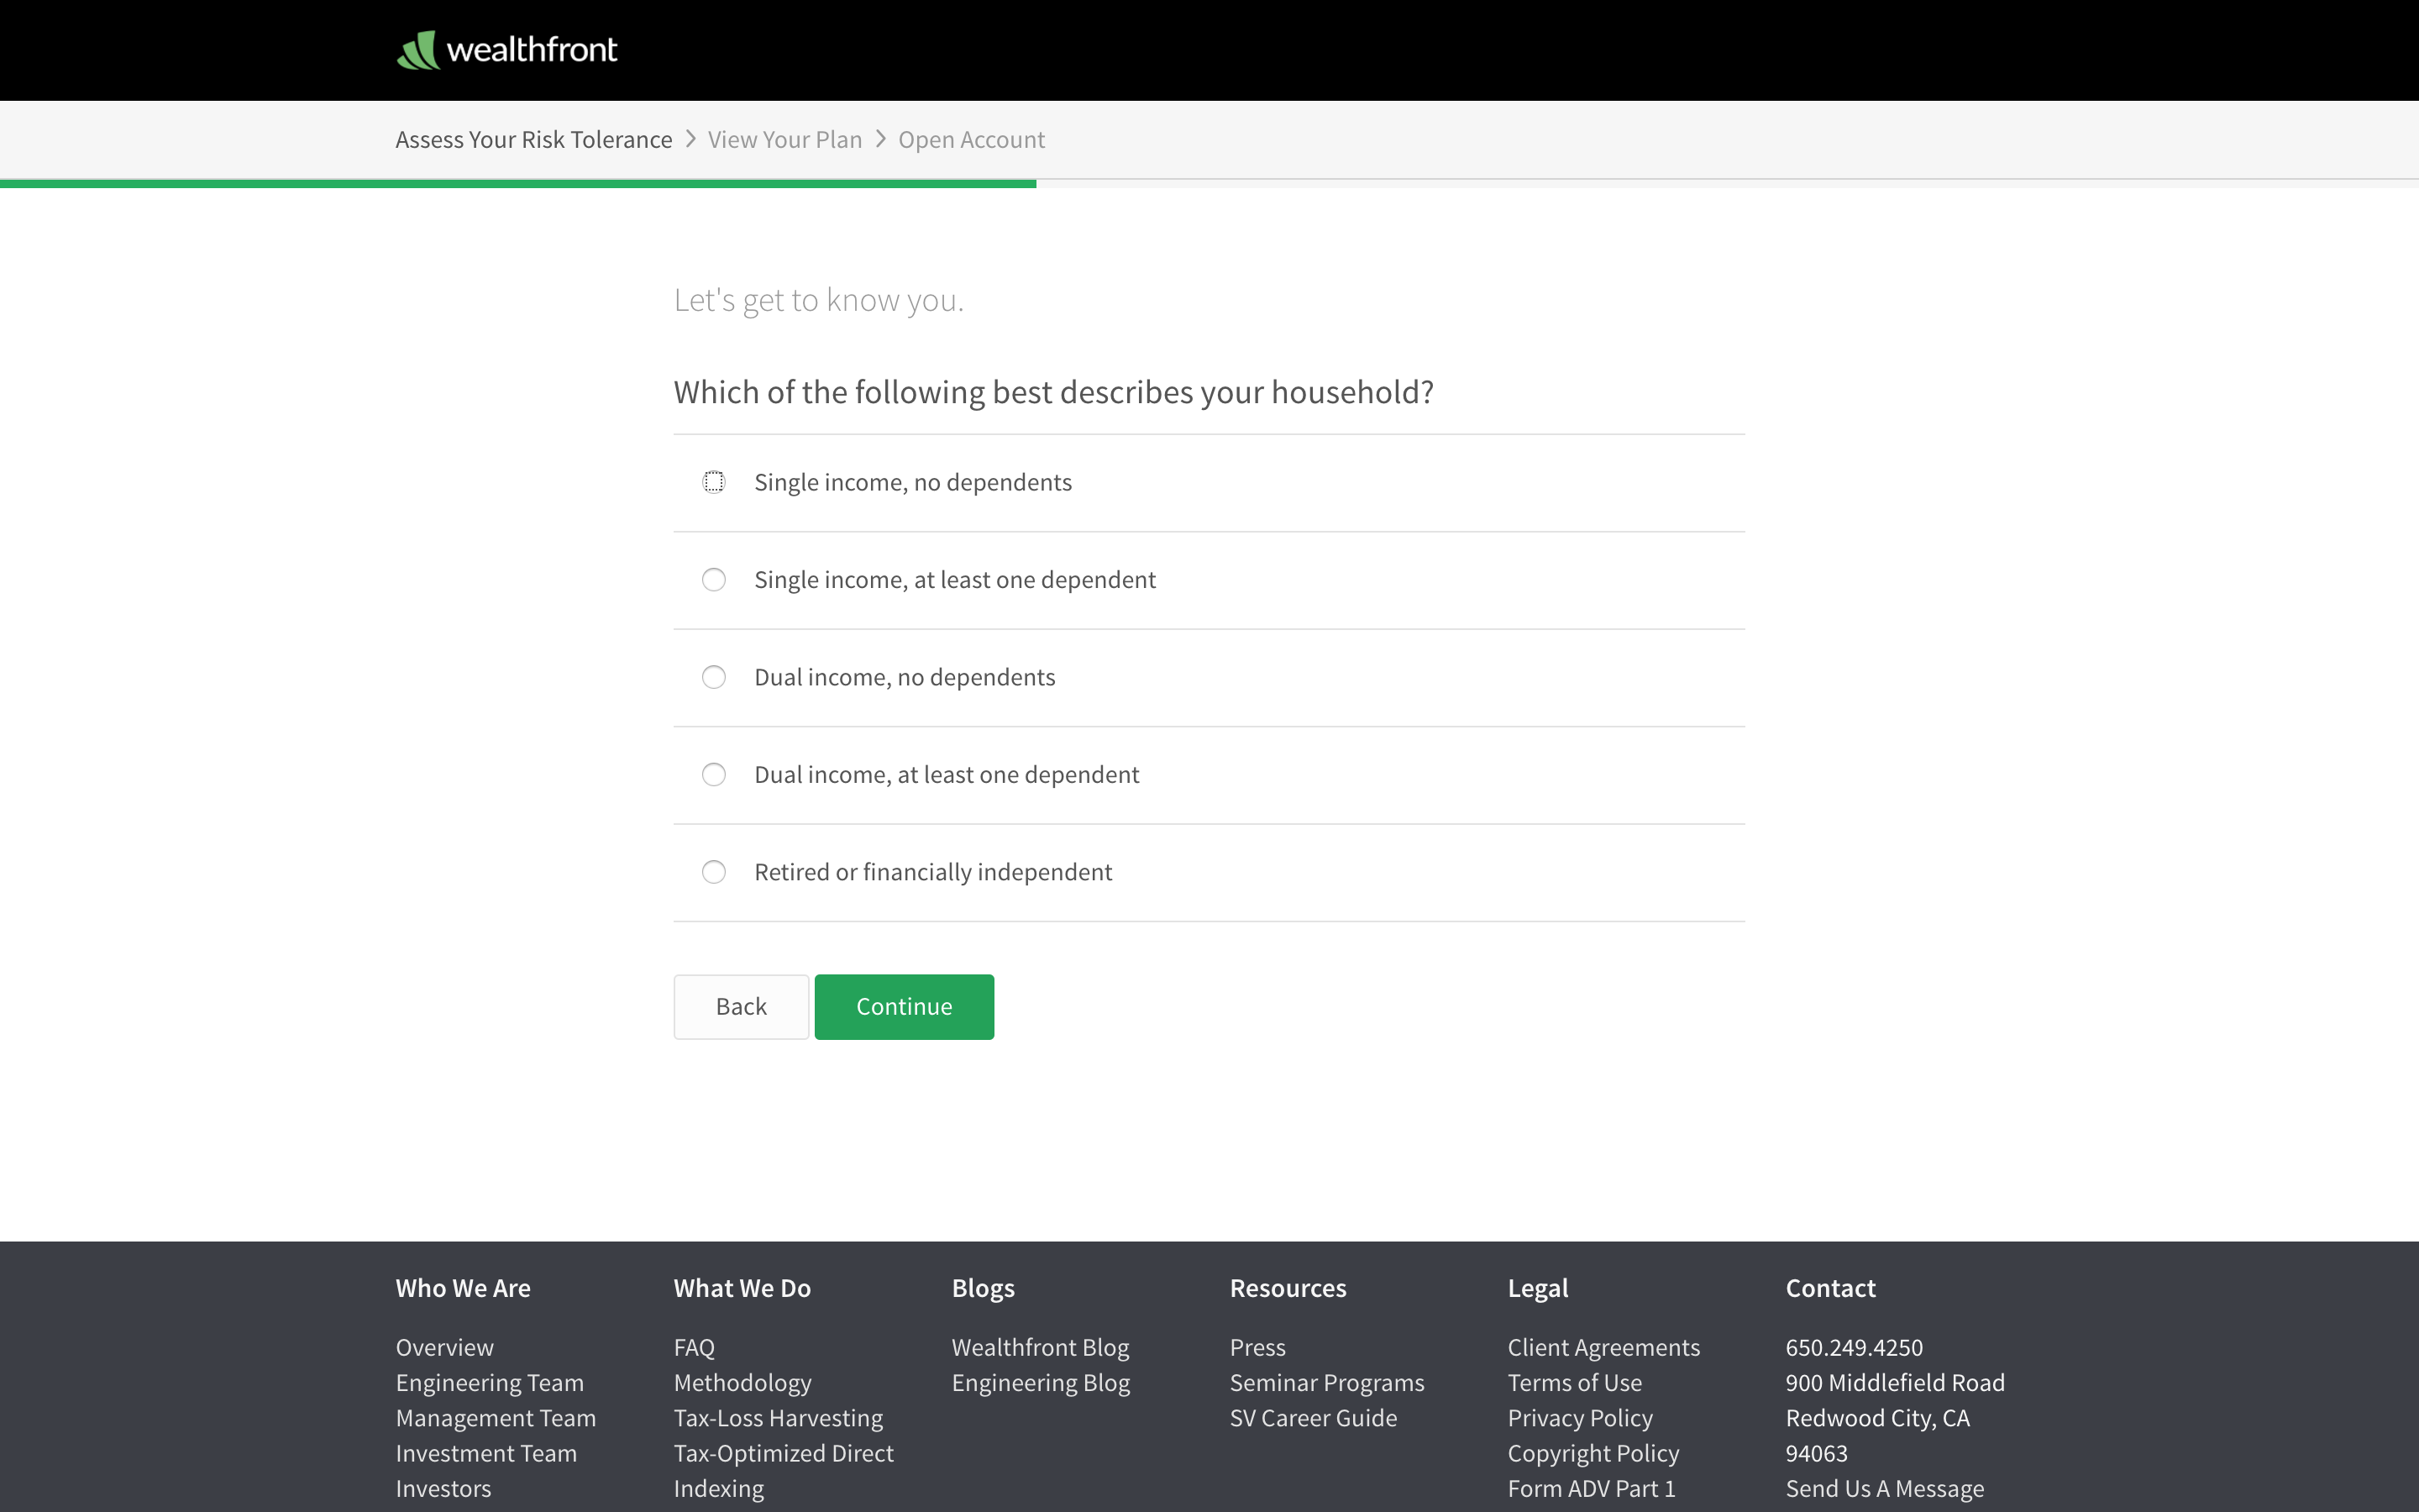Viewport: 2419px width, 1512px height.
Task: Select Dual income, no dependents option
Action: [x=714, y=677]
